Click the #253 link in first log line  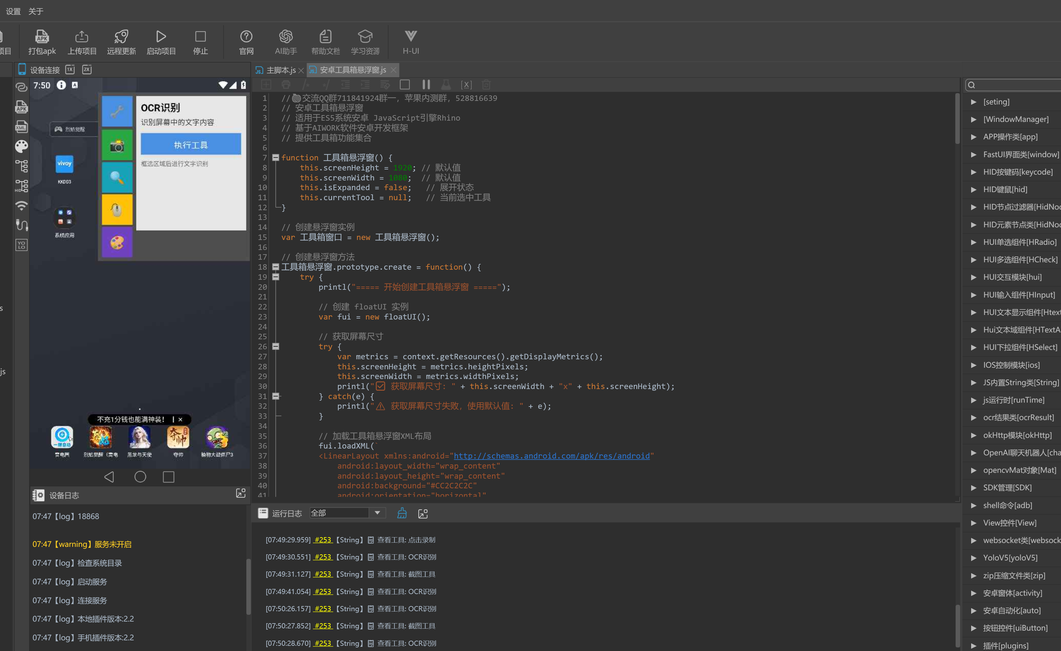(x=323, y=540)
